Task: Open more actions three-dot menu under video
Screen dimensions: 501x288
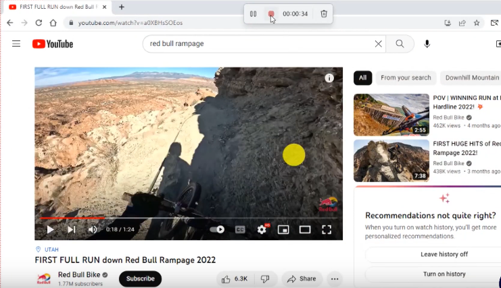Action: [334, 279]
